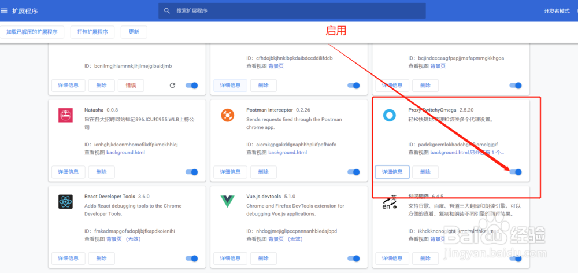Click 删除 for Vue.js devtools

point(263,258)
